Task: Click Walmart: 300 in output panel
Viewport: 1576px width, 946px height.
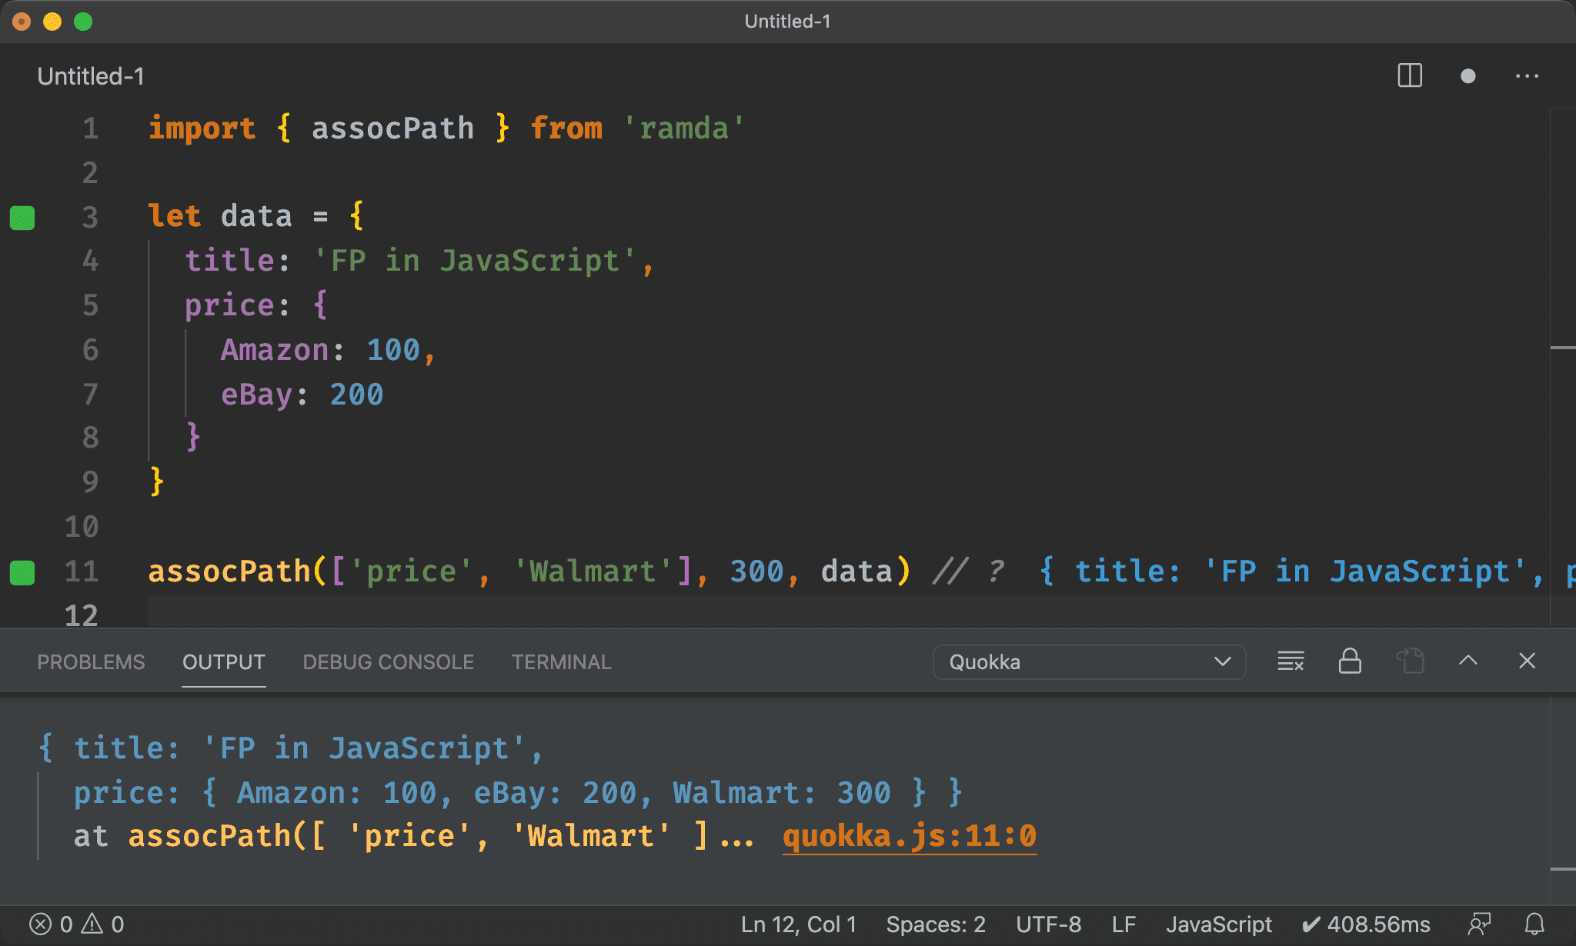Action: point(782,793)
